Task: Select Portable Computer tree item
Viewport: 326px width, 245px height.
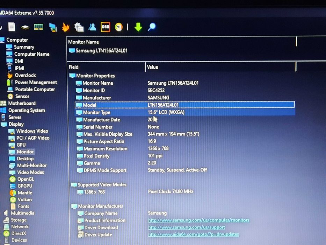Action: [31, 89]
